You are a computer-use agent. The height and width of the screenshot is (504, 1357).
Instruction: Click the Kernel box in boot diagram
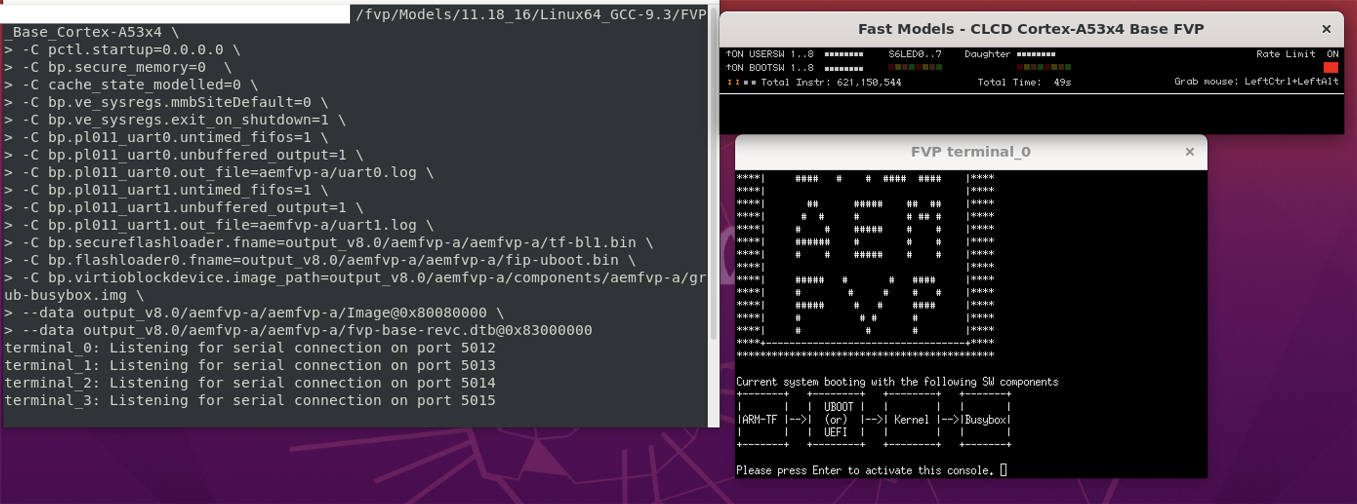[911, 419]
